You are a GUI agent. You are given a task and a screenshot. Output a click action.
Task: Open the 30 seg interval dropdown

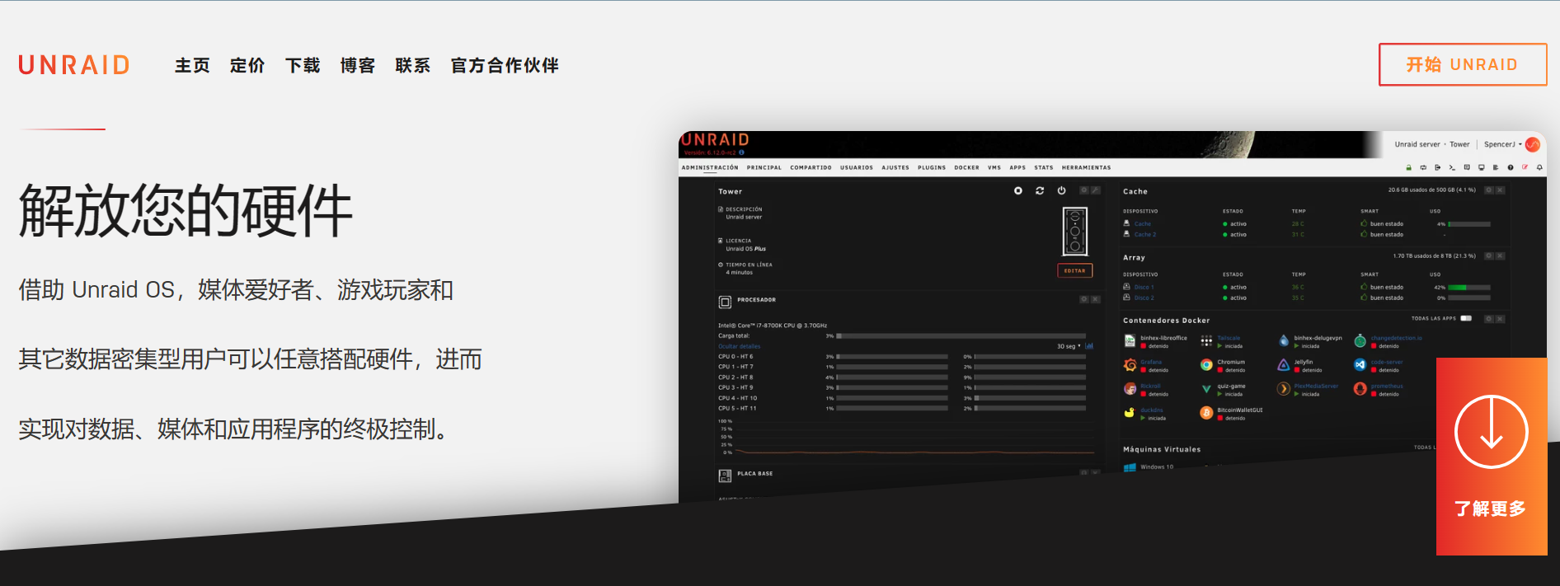(x=1069, y=346)
